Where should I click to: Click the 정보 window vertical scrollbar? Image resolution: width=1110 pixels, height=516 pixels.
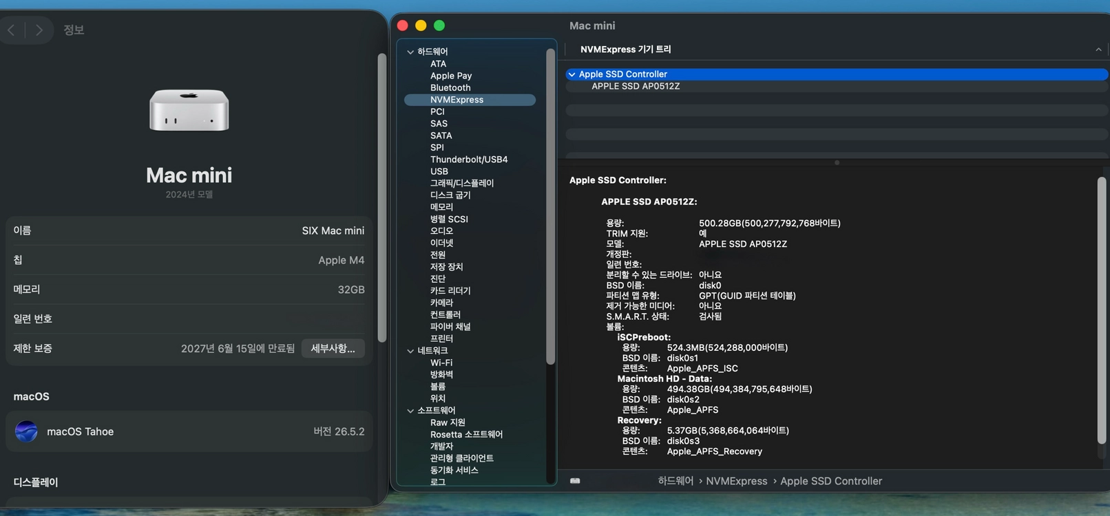point(382,198)
